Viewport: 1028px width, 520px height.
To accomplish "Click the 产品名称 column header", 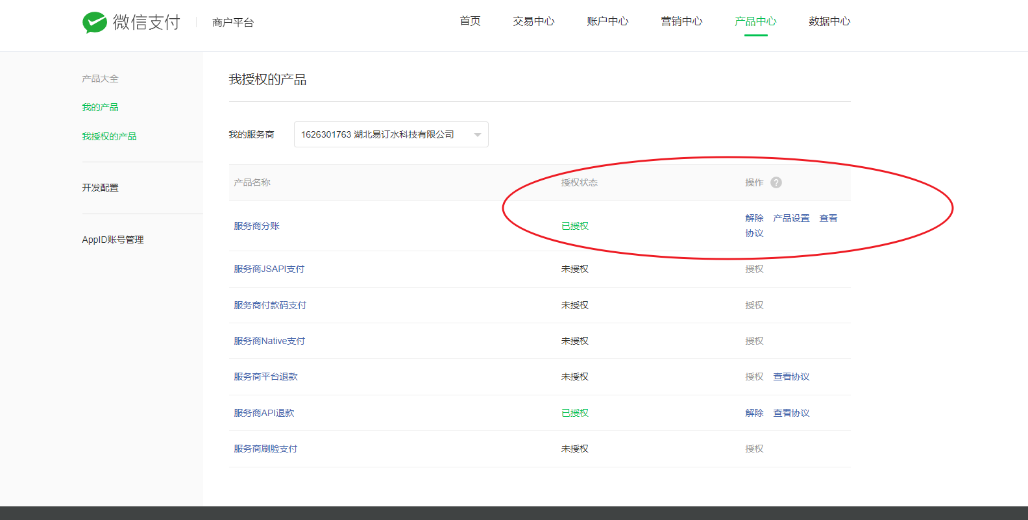I will pos(252,182).
